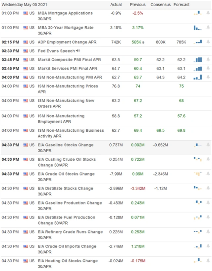Click the Consensus column header

point(160,5)
